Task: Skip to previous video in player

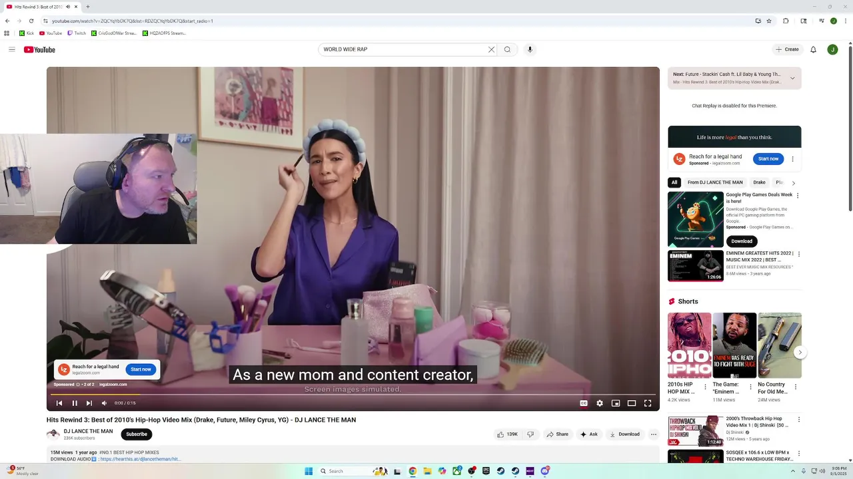Action: [x=59, y=403]
